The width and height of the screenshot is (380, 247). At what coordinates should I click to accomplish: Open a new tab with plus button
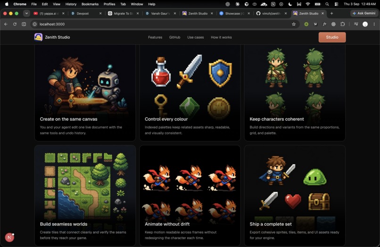pyautogui.click(x=331, y=14)
